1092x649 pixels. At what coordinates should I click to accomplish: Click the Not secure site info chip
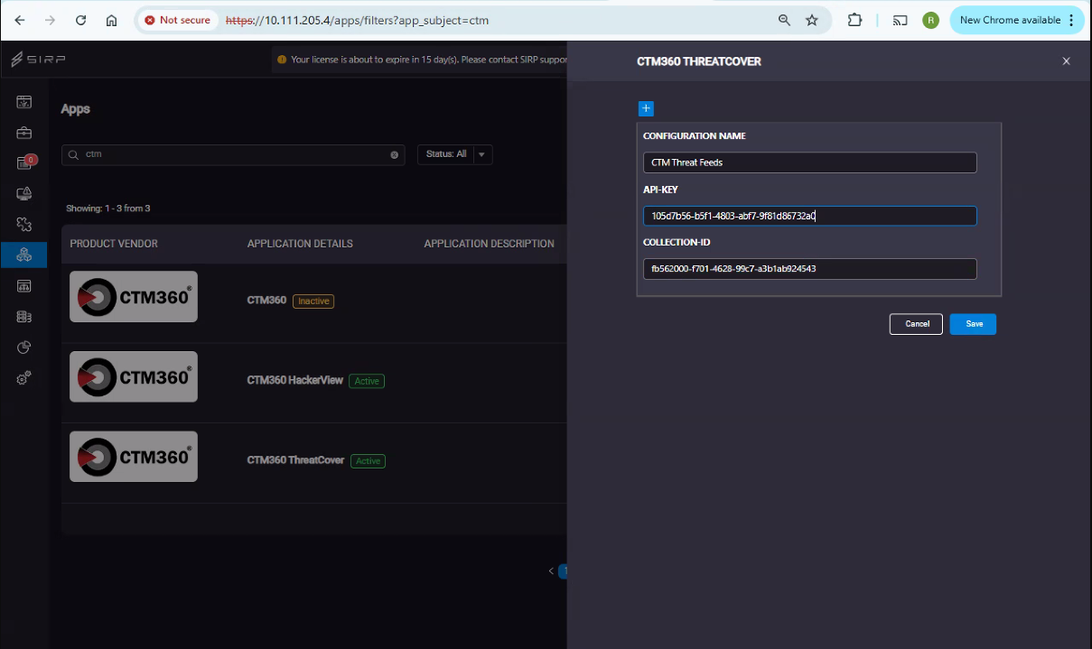178,20
